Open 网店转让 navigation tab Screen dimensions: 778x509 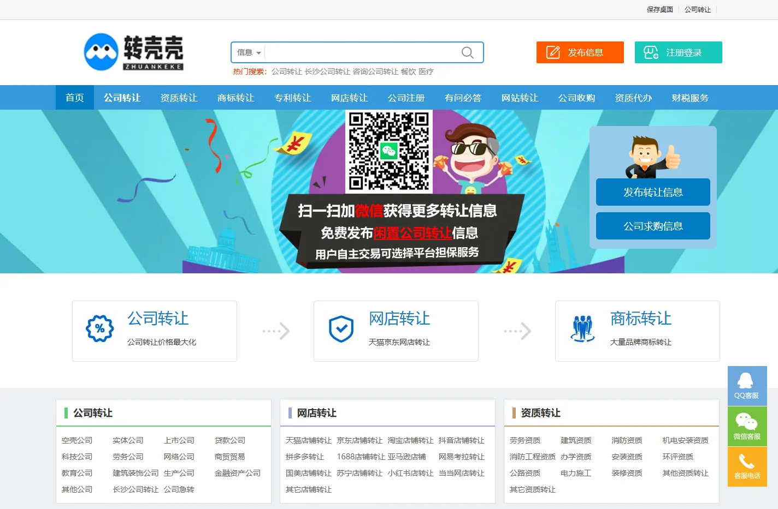tap(350, 98)
